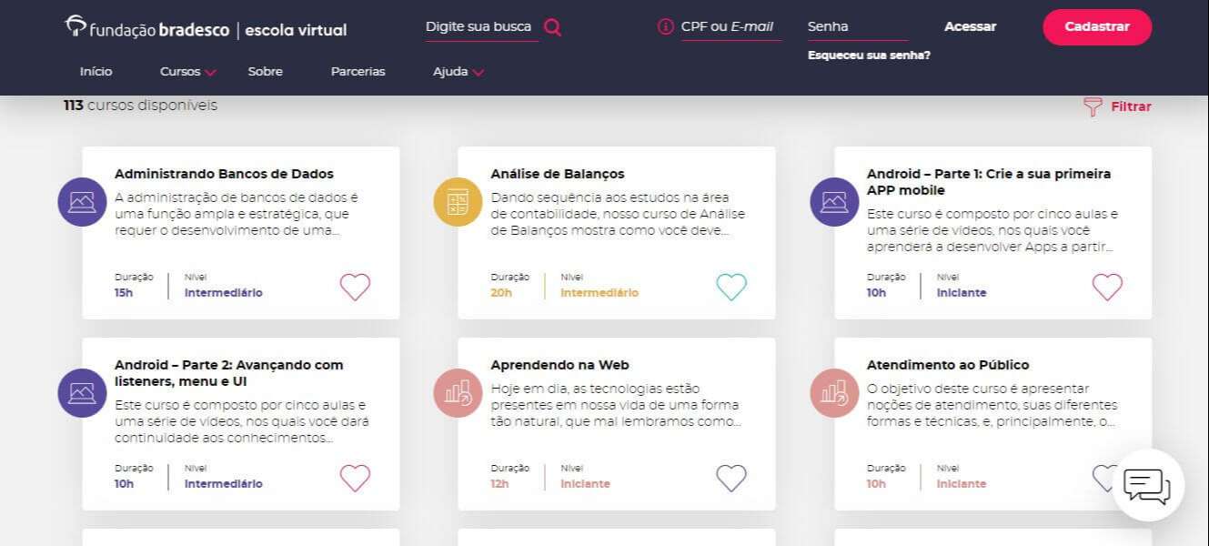The width and height of the screenshot is (1209, 546).
Task: Expand the Ajuda dropdown menu
Action: (x=458, y=71)
